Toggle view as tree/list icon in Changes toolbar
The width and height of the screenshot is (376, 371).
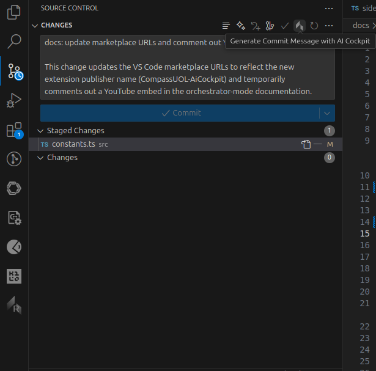[x=226, y=26]
